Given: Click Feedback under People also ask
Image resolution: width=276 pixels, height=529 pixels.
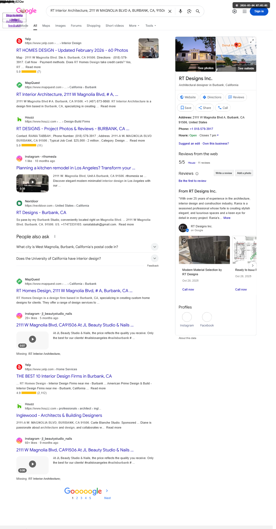Looking at the screenshot, I should (x=153, y=266).
